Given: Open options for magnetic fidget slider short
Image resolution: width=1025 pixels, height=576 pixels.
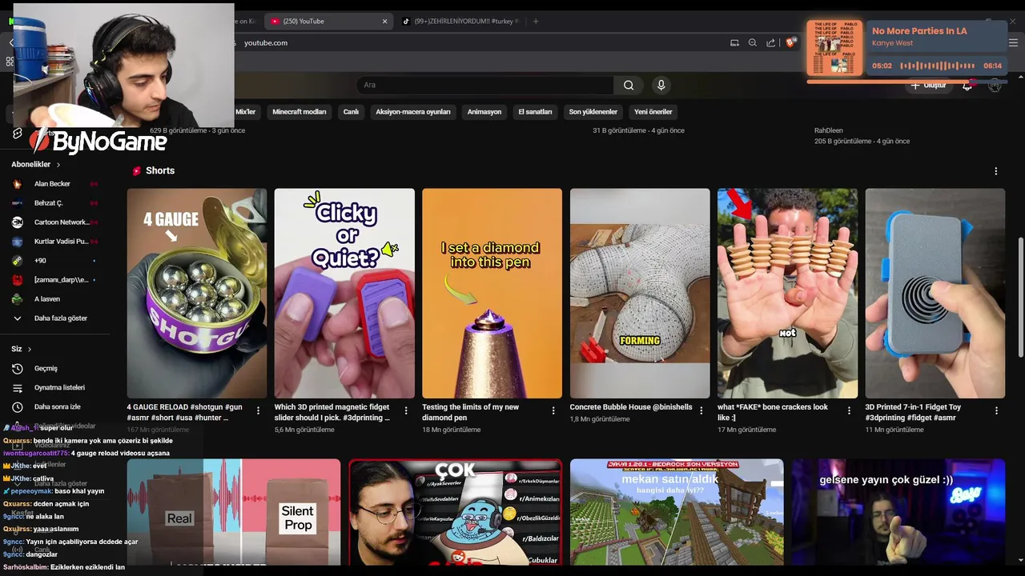Looking at the screenshot, I should (405, 410).
